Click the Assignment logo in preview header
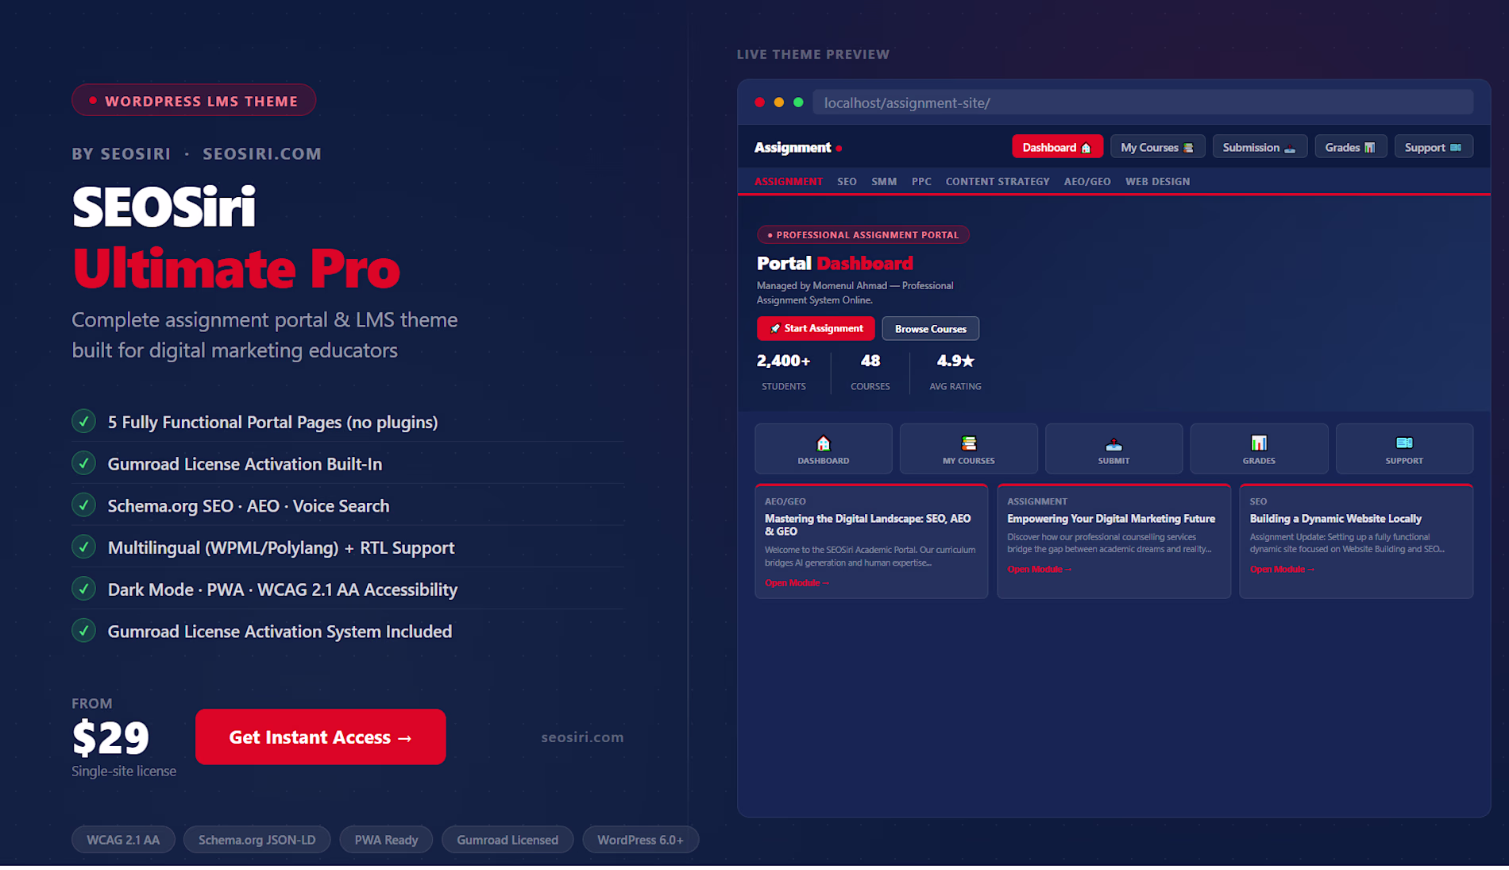1509x870 pixels. [797, 147]
